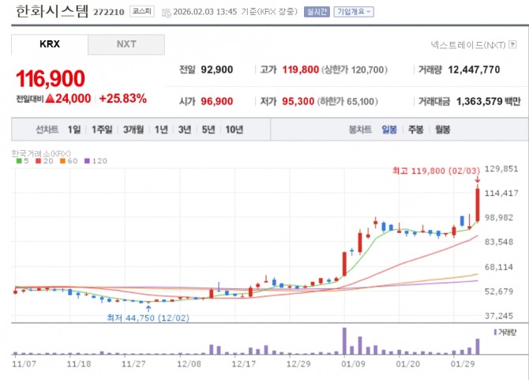
Task: Click the 코스피 market badge
Action: pos(141,12)
